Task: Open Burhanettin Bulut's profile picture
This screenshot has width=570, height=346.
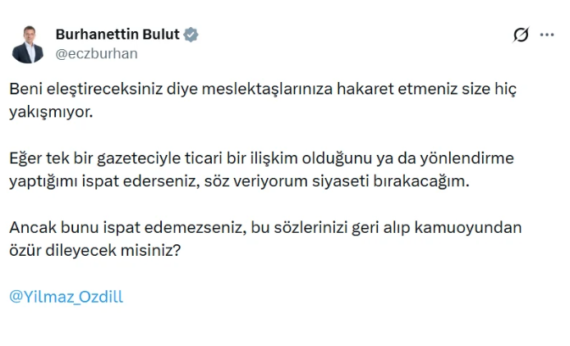Action: (28, 43)
